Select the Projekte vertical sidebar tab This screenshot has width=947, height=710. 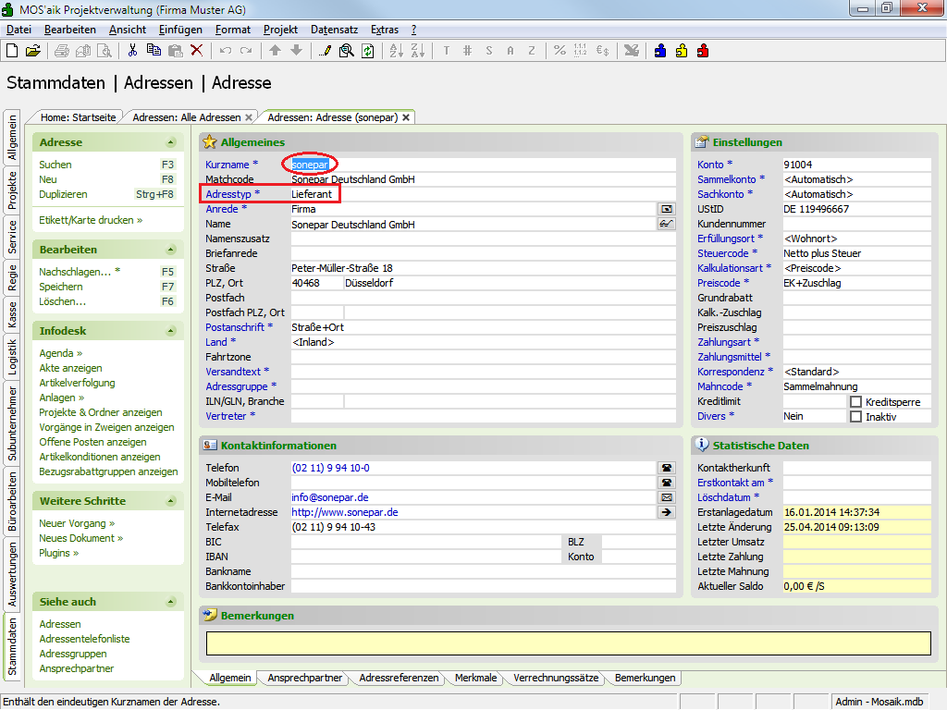pyautogui.click(x=12, y=190)
